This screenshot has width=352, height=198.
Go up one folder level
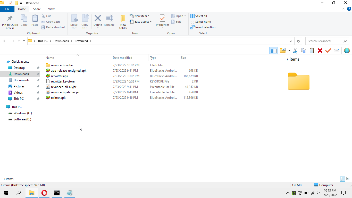pyautogui.click(x=24, y=41)
